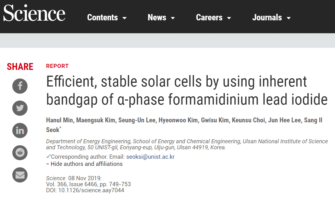Open the seoksi@unist.ac.kr email link

(x=150, y=157)
